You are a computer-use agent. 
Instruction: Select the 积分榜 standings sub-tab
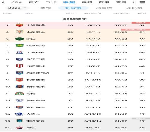click(73, 8)
